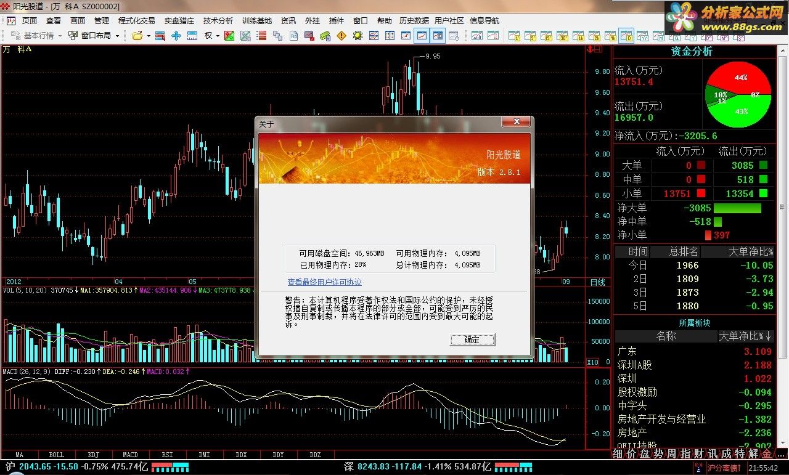Open the 程式化交易 menu
Image resolution: width=789 pixels, height=475 pixels.
pos(137,21)
